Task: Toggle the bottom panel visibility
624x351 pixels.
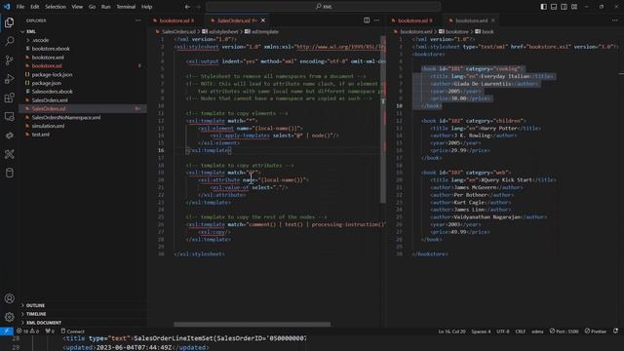Action: pyautogui.click(x=554, y=7)
